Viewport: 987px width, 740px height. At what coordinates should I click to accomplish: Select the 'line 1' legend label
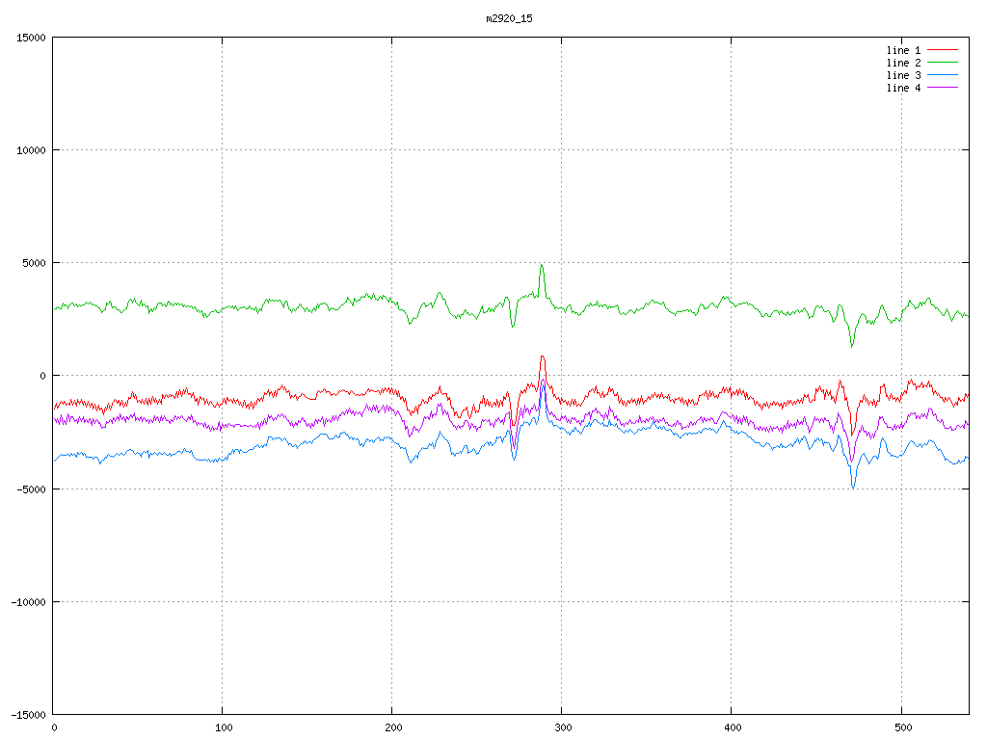pos(903,50)
